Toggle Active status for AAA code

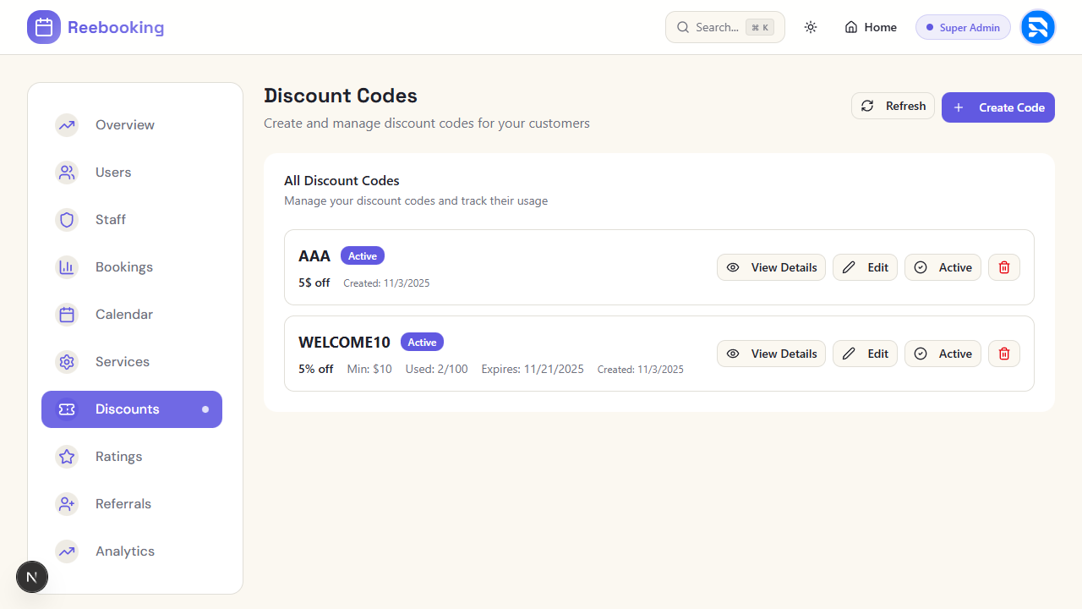click(x=943, y=267)
